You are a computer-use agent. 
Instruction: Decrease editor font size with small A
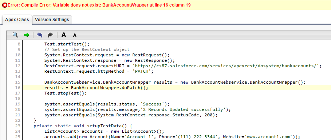pos(75,35)
